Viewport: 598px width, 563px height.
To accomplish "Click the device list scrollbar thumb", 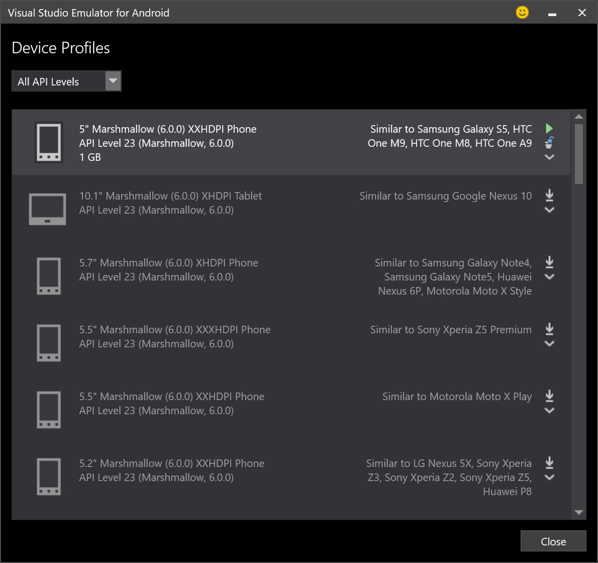I will coord(578,154).
